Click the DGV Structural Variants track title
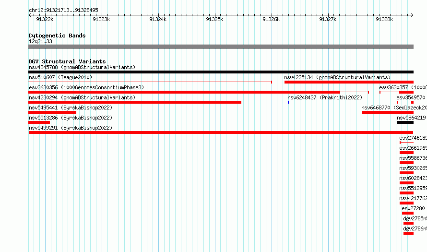The image size is (427, 252). pyautogui.click(x=67, y=61)
